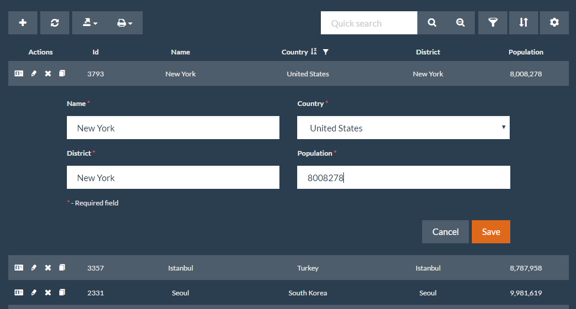The width and height of the screenshot is (576, 309).
Task: View details card of Istanbul row
Action: click(x=19, y=268)
